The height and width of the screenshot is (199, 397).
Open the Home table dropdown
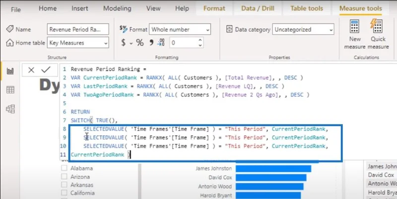78,43
